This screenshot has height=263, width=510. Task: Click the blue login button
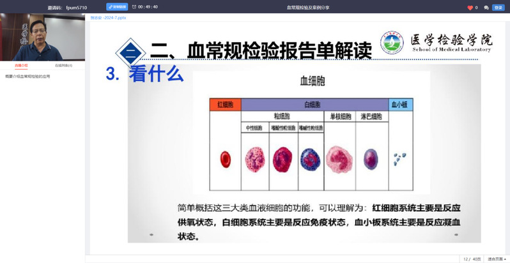[x=498, y=8]
